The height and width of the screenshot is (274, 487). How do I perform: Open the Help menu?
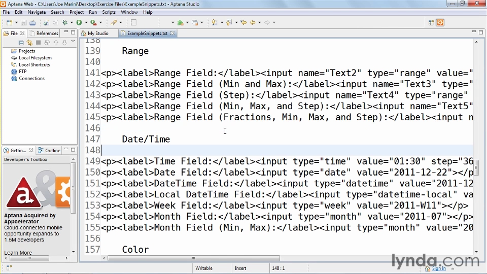point(148,12)
